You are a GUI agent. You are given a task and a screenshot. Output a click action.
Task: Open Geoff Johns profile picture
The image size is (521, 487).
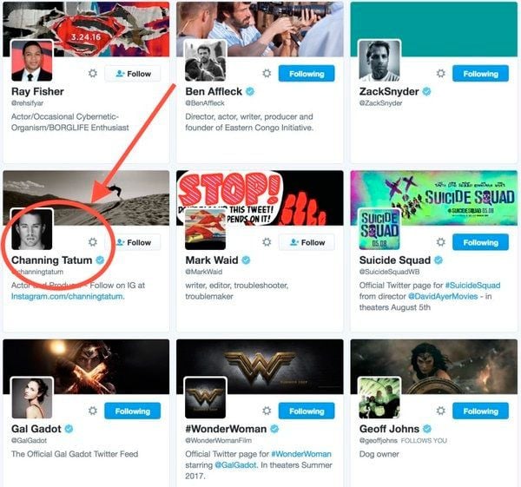click(x=379, y=398)
